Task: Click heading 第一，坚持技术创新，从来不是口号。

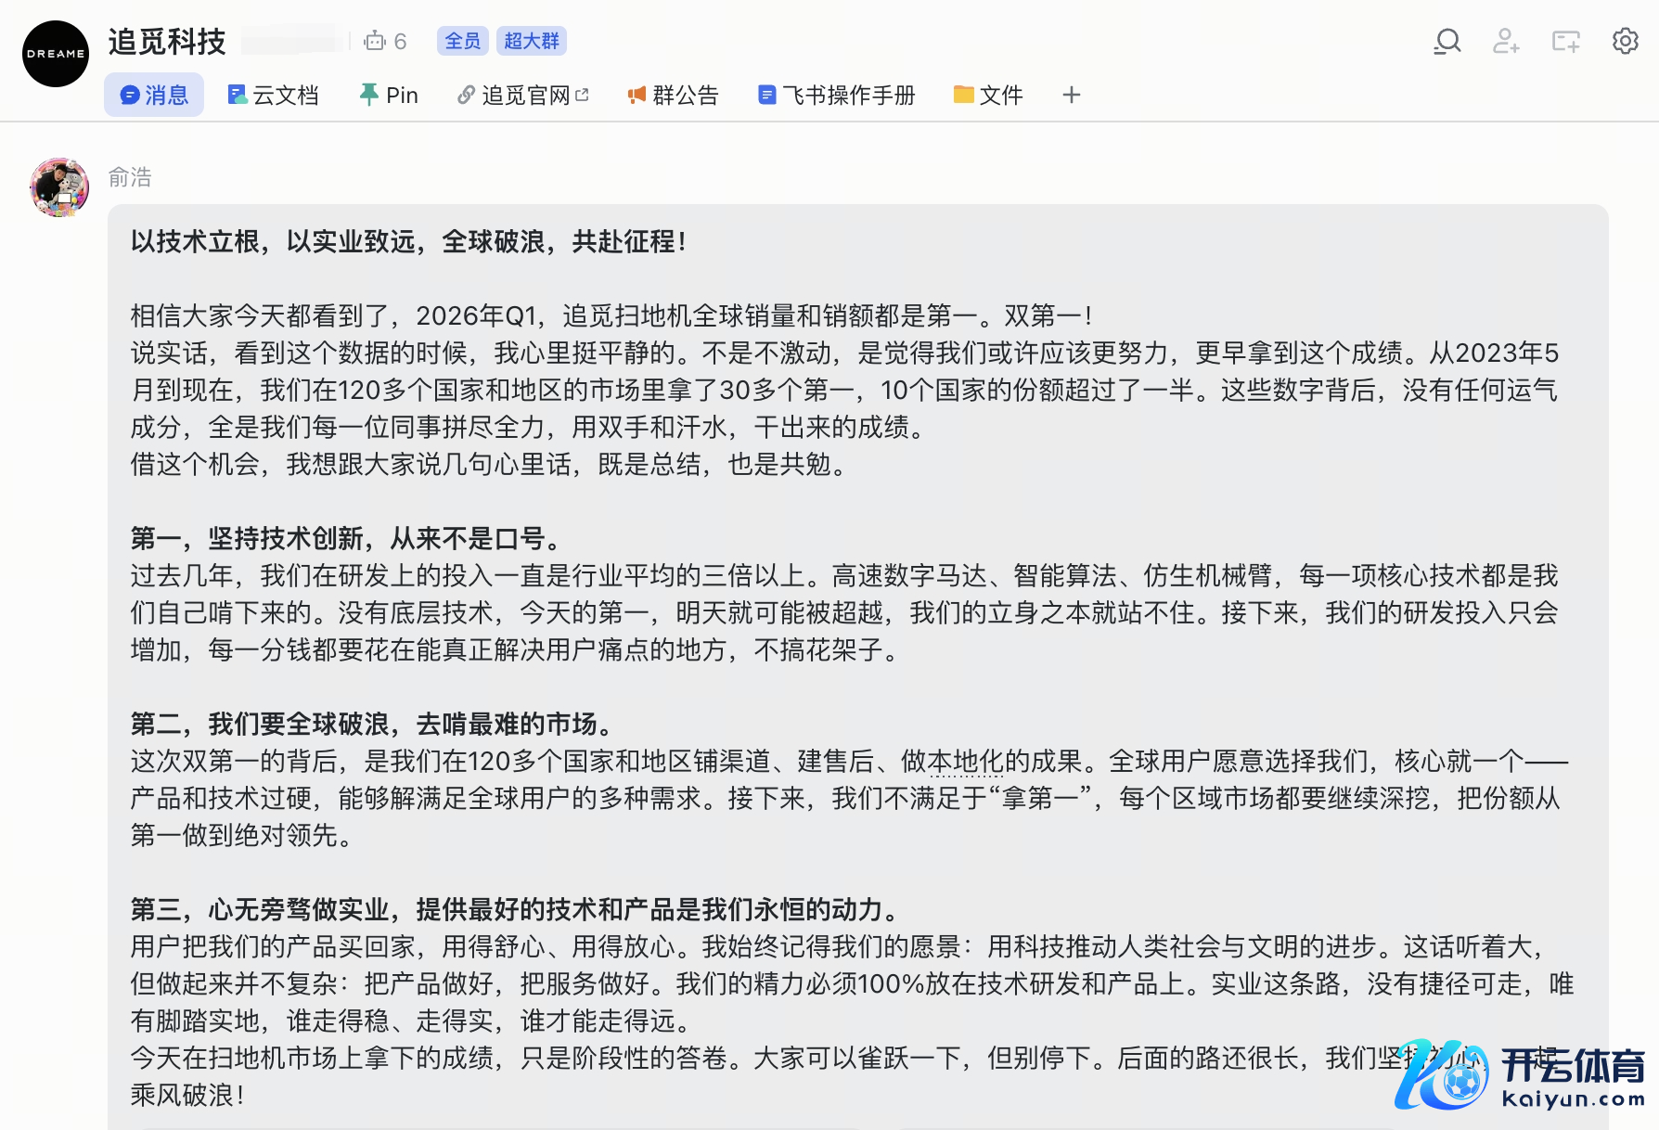Action: pyautogui.click(x=346, y=539)
